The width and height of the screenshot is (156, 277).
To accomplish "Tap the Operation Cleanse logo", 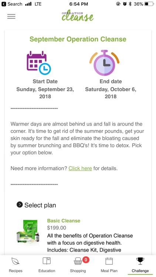I will tap(78, 16).
